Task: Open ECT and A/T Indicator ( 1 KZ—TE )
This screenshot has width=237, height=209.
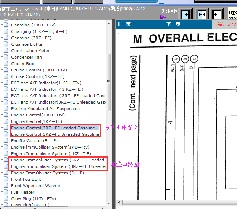Action: (x=47, y=89)
